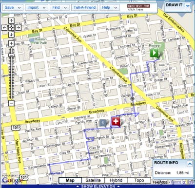195x188 pixels.
Task: Click the Alta St label
Action: [x=164, y=65]
